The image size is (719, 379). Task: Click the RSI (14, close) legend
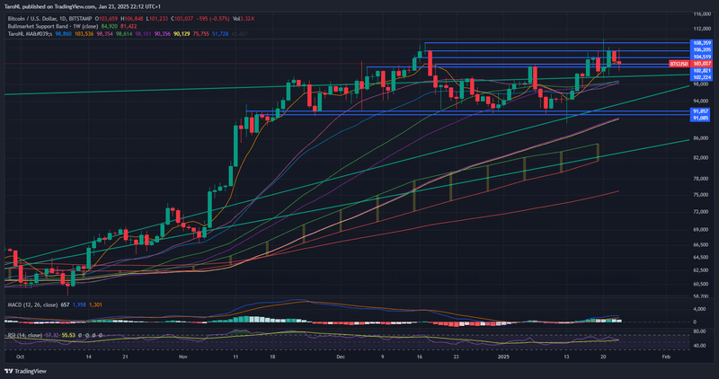(x=25, y=336)
